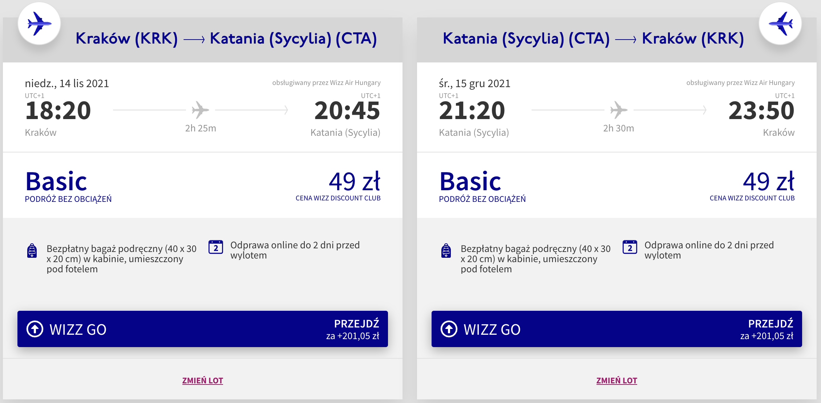821x403 pixels.
Task: Select the Katania (CTA) to Kraków header
Action: tap(593, 38)
